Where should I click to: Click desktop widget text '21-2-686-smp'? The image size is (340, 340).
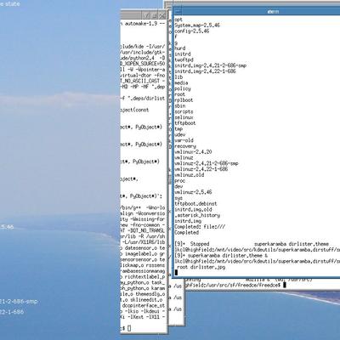19,301
